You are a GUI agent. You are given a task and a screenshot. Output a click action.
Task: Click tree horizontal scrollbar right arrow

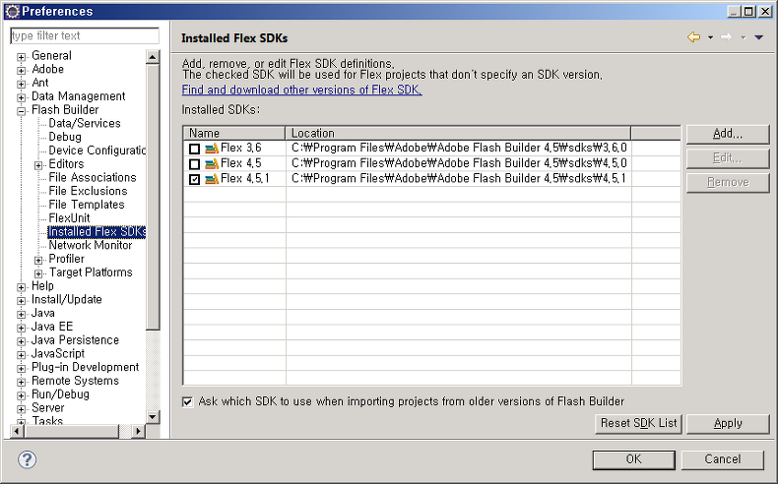[138, 432]
